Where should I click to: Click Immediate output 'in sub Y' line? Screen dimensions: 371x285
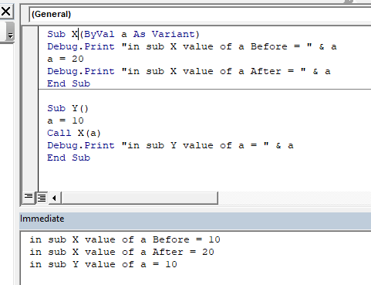[103, 264]
